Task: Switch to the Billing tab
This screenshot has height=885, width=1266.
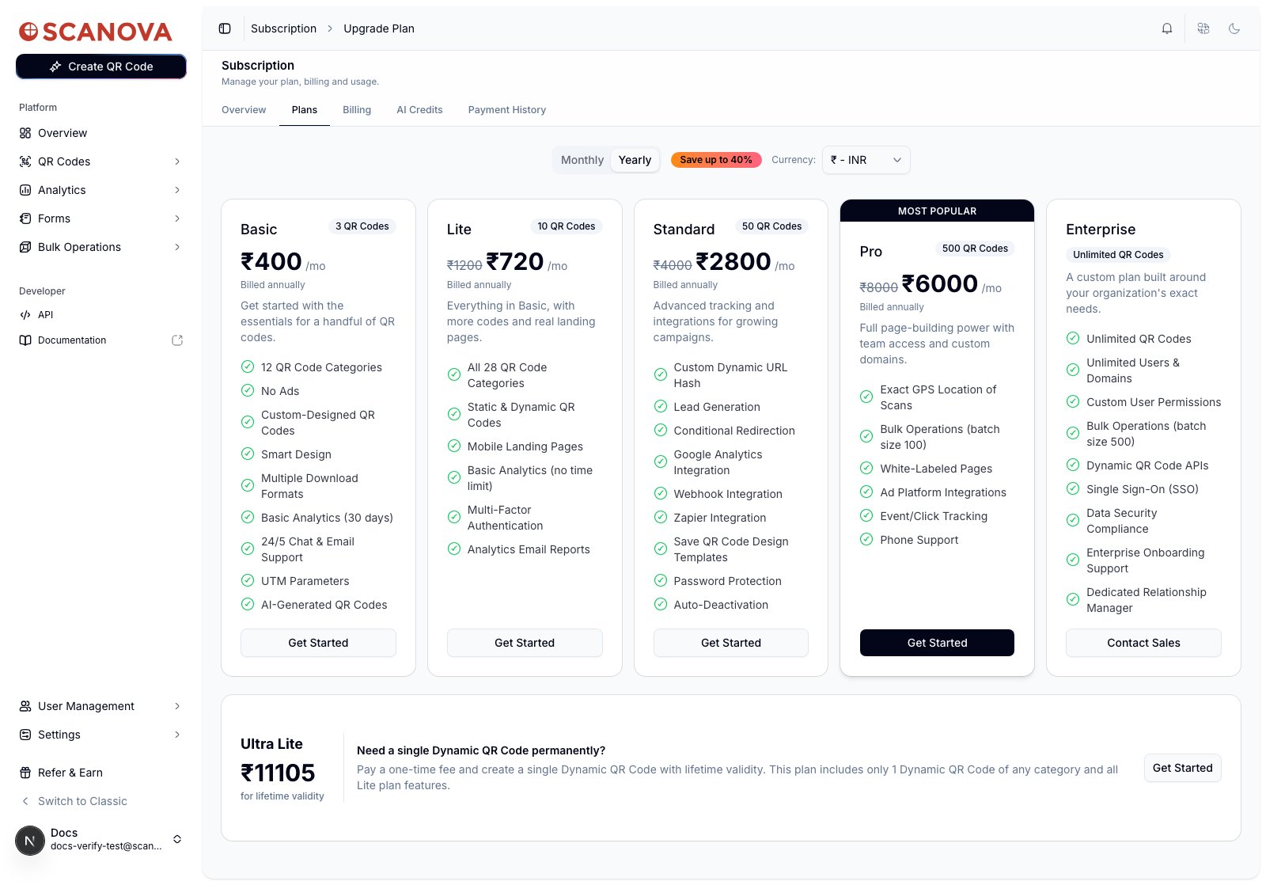Action: tap(357, 110)
